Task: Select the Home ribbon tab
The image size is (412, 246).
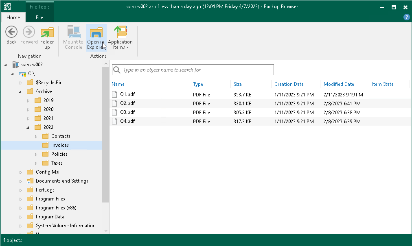Action: point(13,17)
